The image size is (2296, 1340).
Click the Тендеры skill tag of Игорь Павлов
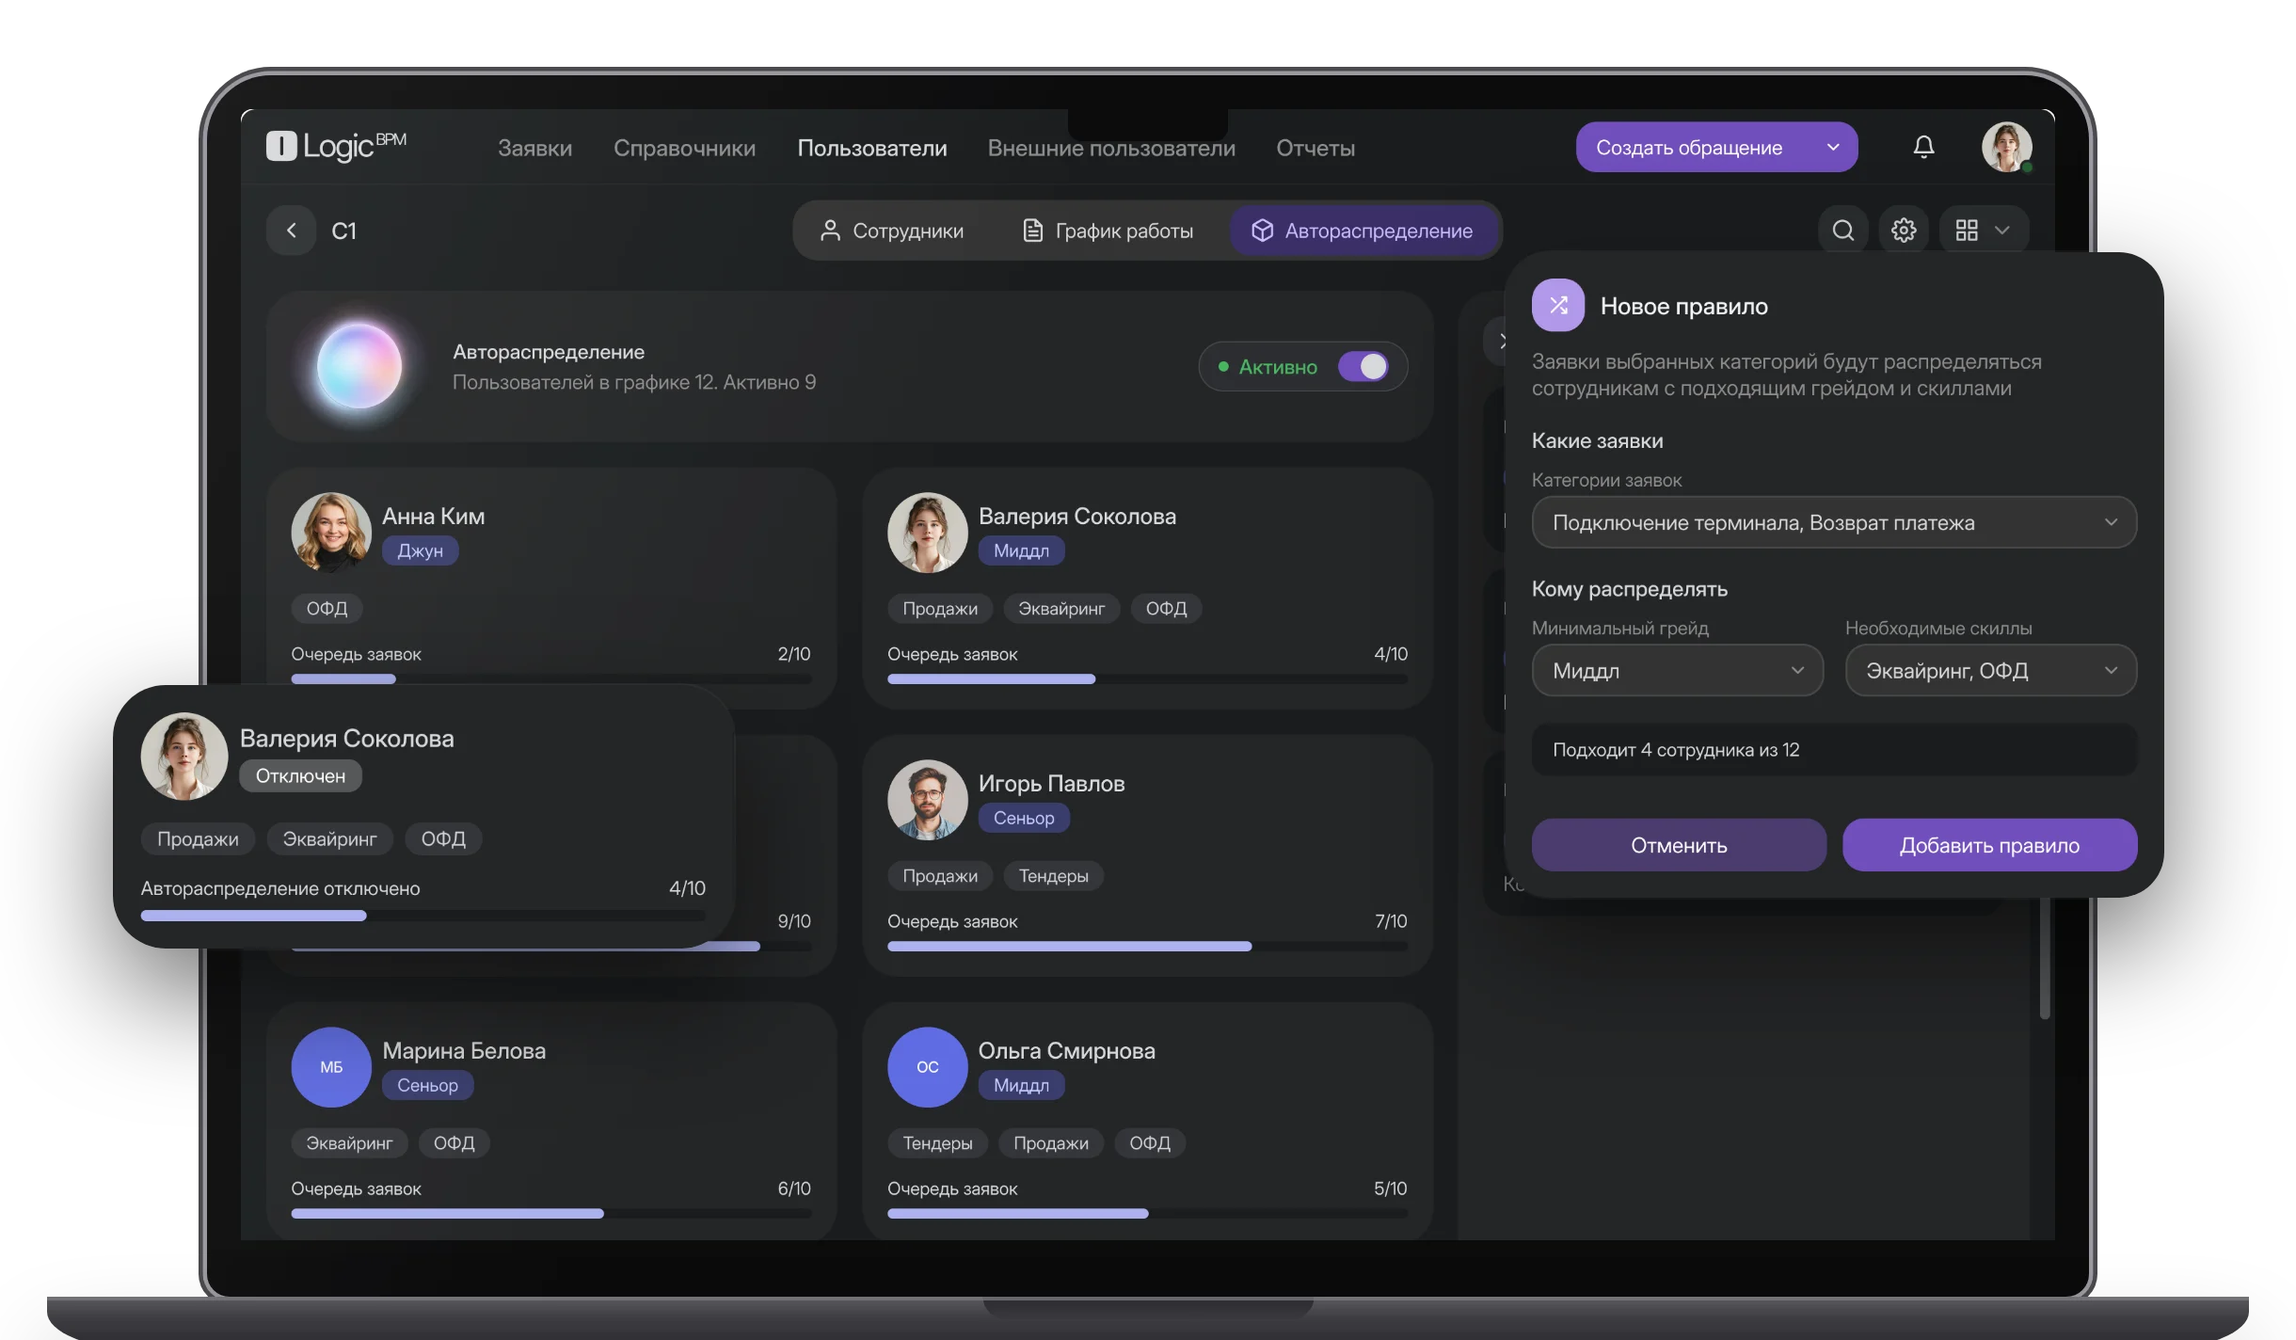pyautogui.click(x=1053, y=876)
